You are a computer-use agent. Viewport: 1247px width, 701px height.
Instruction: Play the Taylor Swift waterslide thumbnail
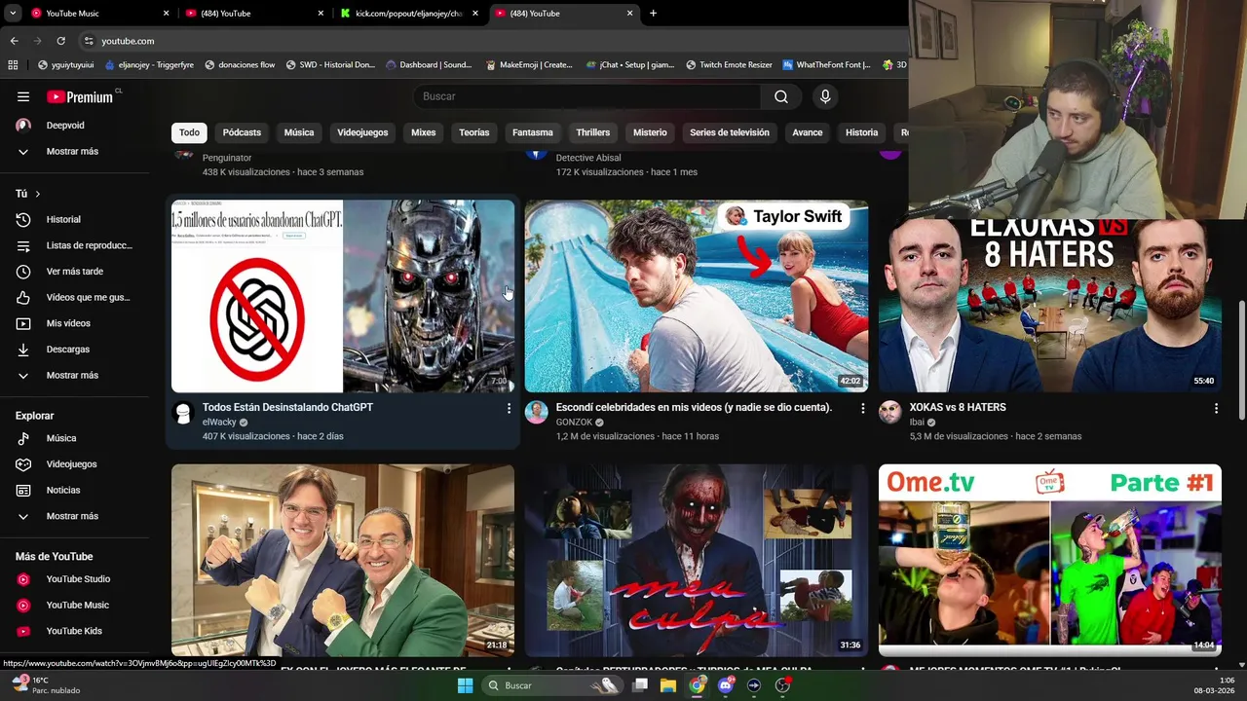pyautogui.click(x=697, y=296)
